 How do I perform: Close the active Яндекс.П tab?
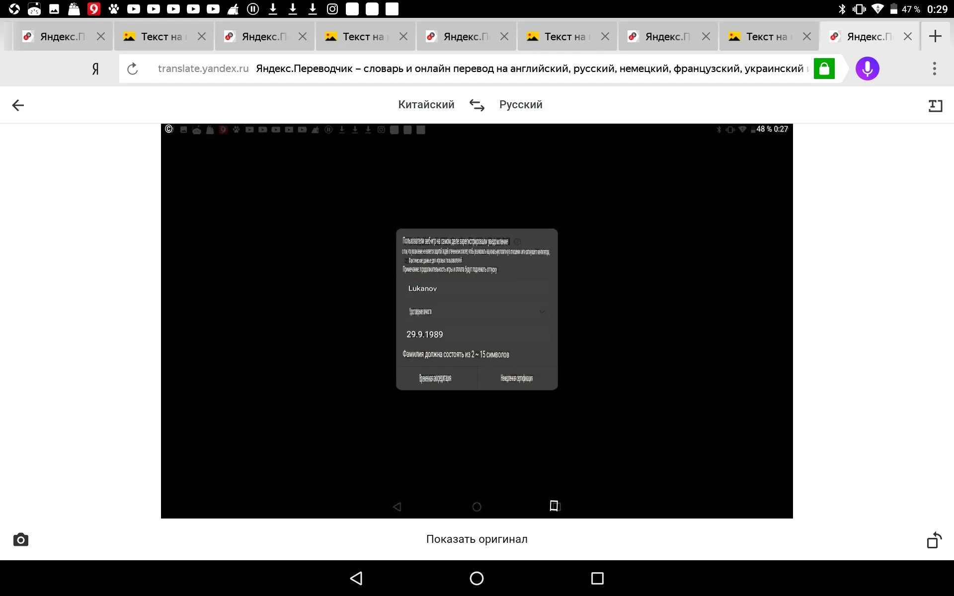click(x=908, y=36)
